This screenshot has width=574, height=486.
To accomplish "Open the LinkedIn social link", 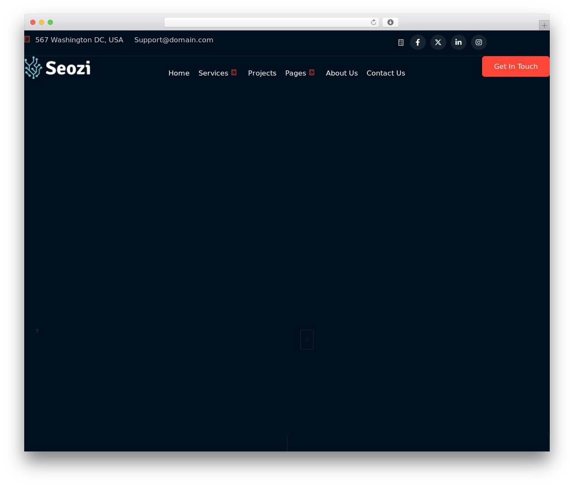I will point(458,42).
